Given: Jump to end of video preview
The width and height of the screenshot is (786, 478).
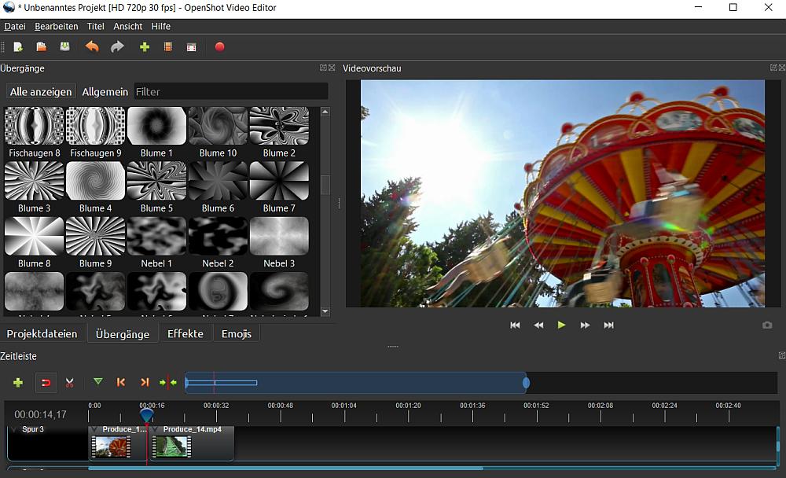Looking at the screenshot, I should point(608,325).
